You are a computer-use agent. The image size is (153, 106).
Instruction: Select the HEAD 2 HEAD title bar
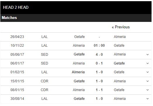(x=76, y=8)
